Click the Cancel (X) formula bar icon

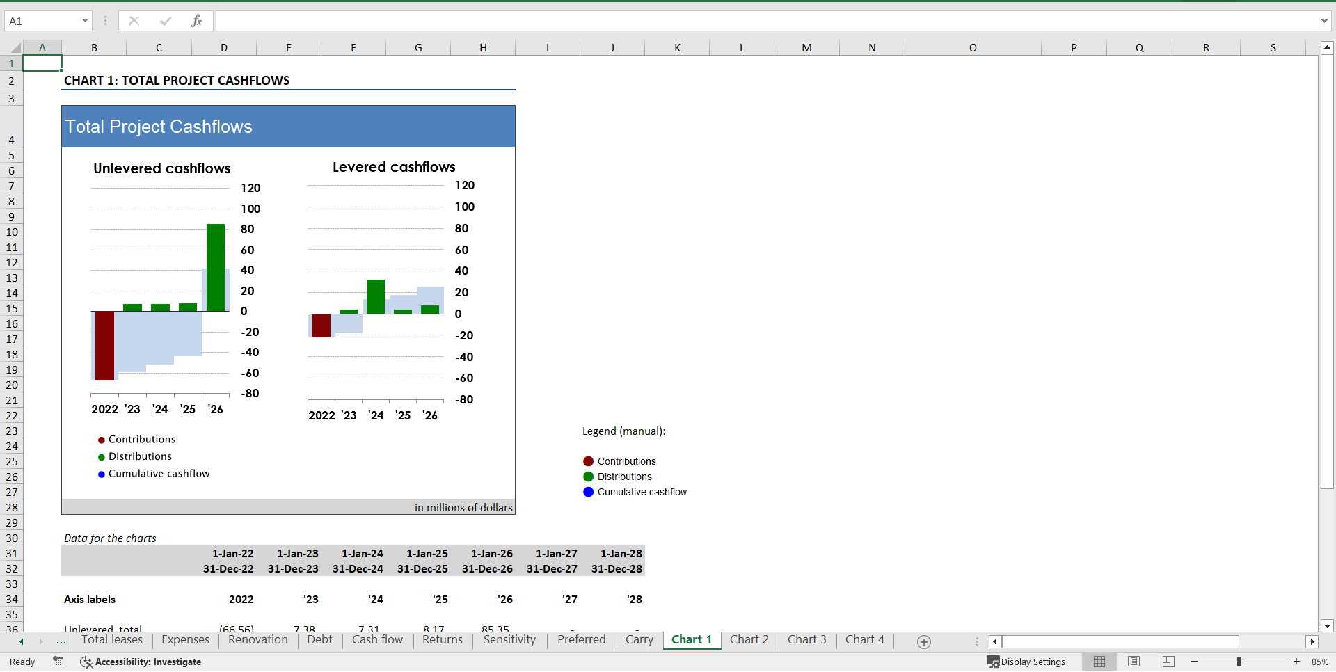coord(134,21)
